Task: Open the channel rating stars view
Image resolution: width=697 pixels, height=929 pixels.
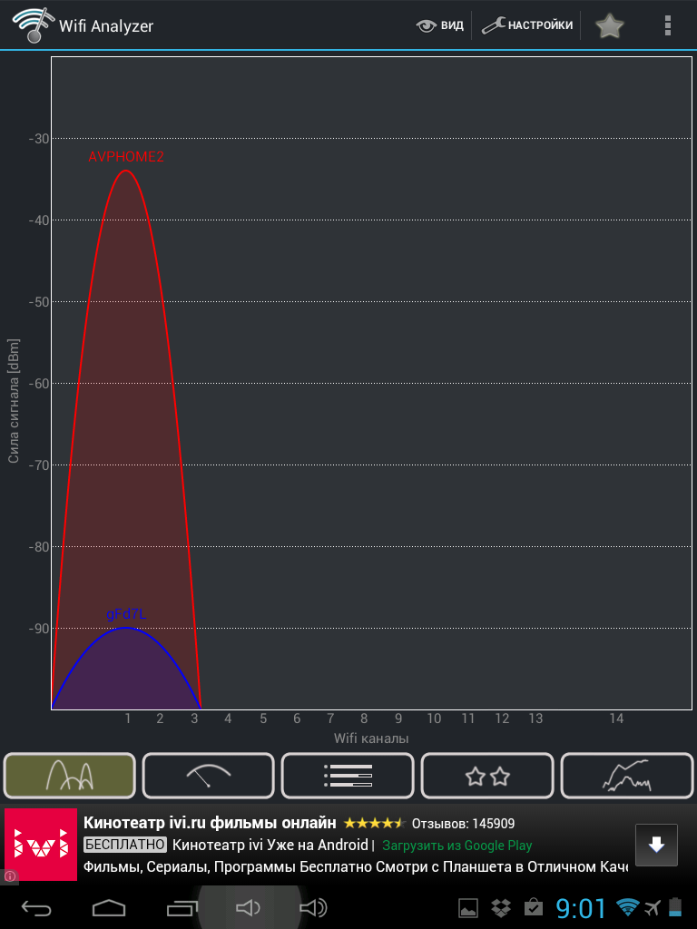Action: tap(487, 776)
